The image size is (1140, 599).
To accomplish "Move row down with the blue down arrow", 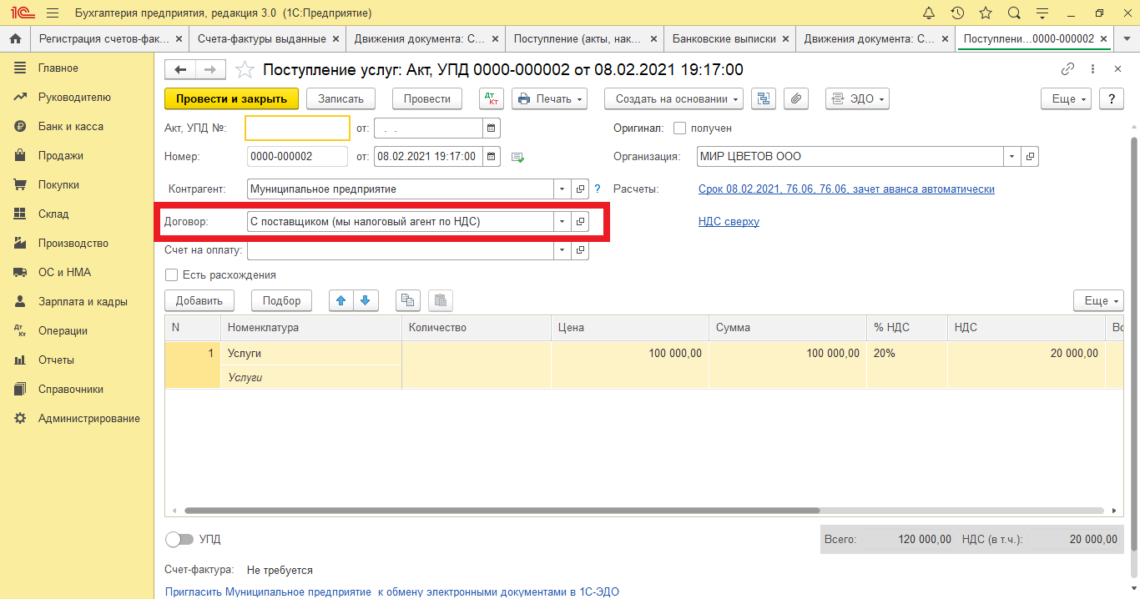I will coord(365,300).
